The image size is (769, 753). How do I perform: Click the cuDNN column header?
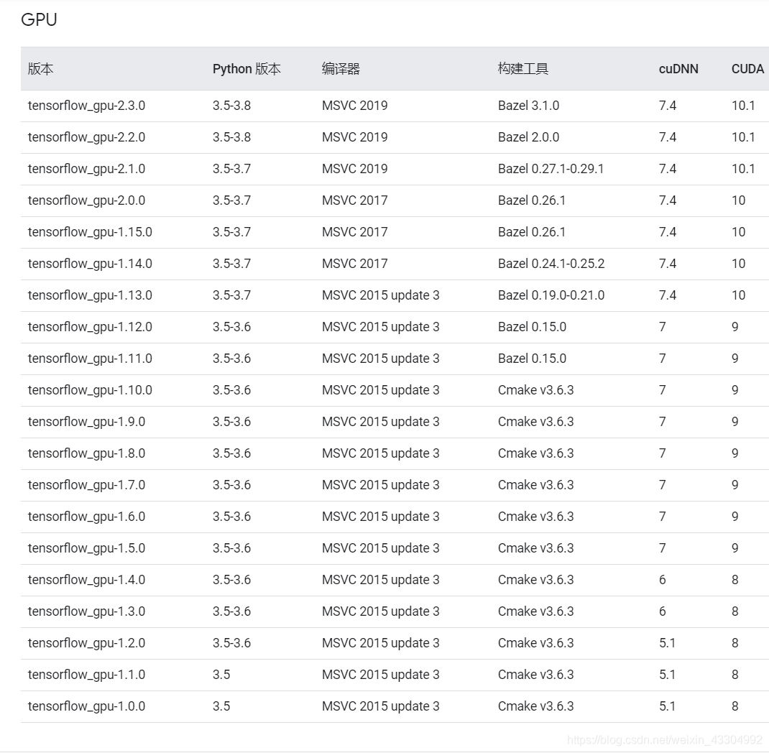678,69
